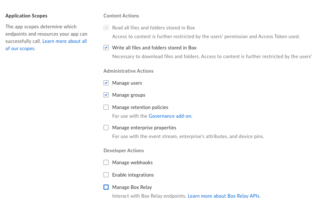This screenshot has width=313, height=210.
Task: Follow the Governance add-on link
Action: (x=170, y=116)
